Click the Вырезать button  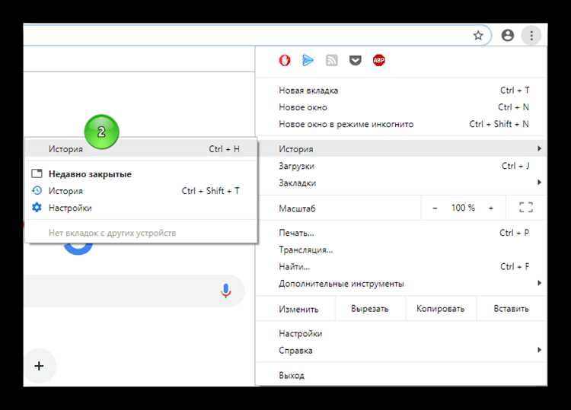(x=369, y=309)
